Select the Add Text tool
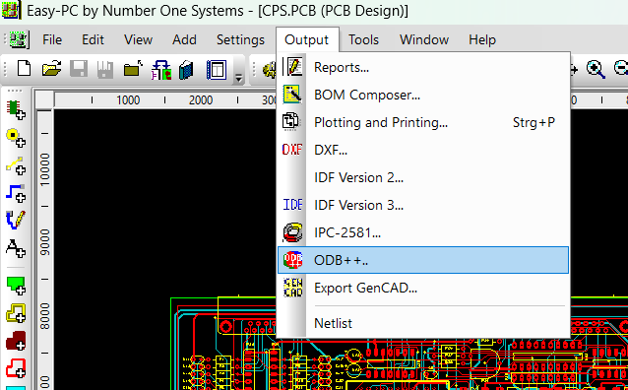 point(16,248)
